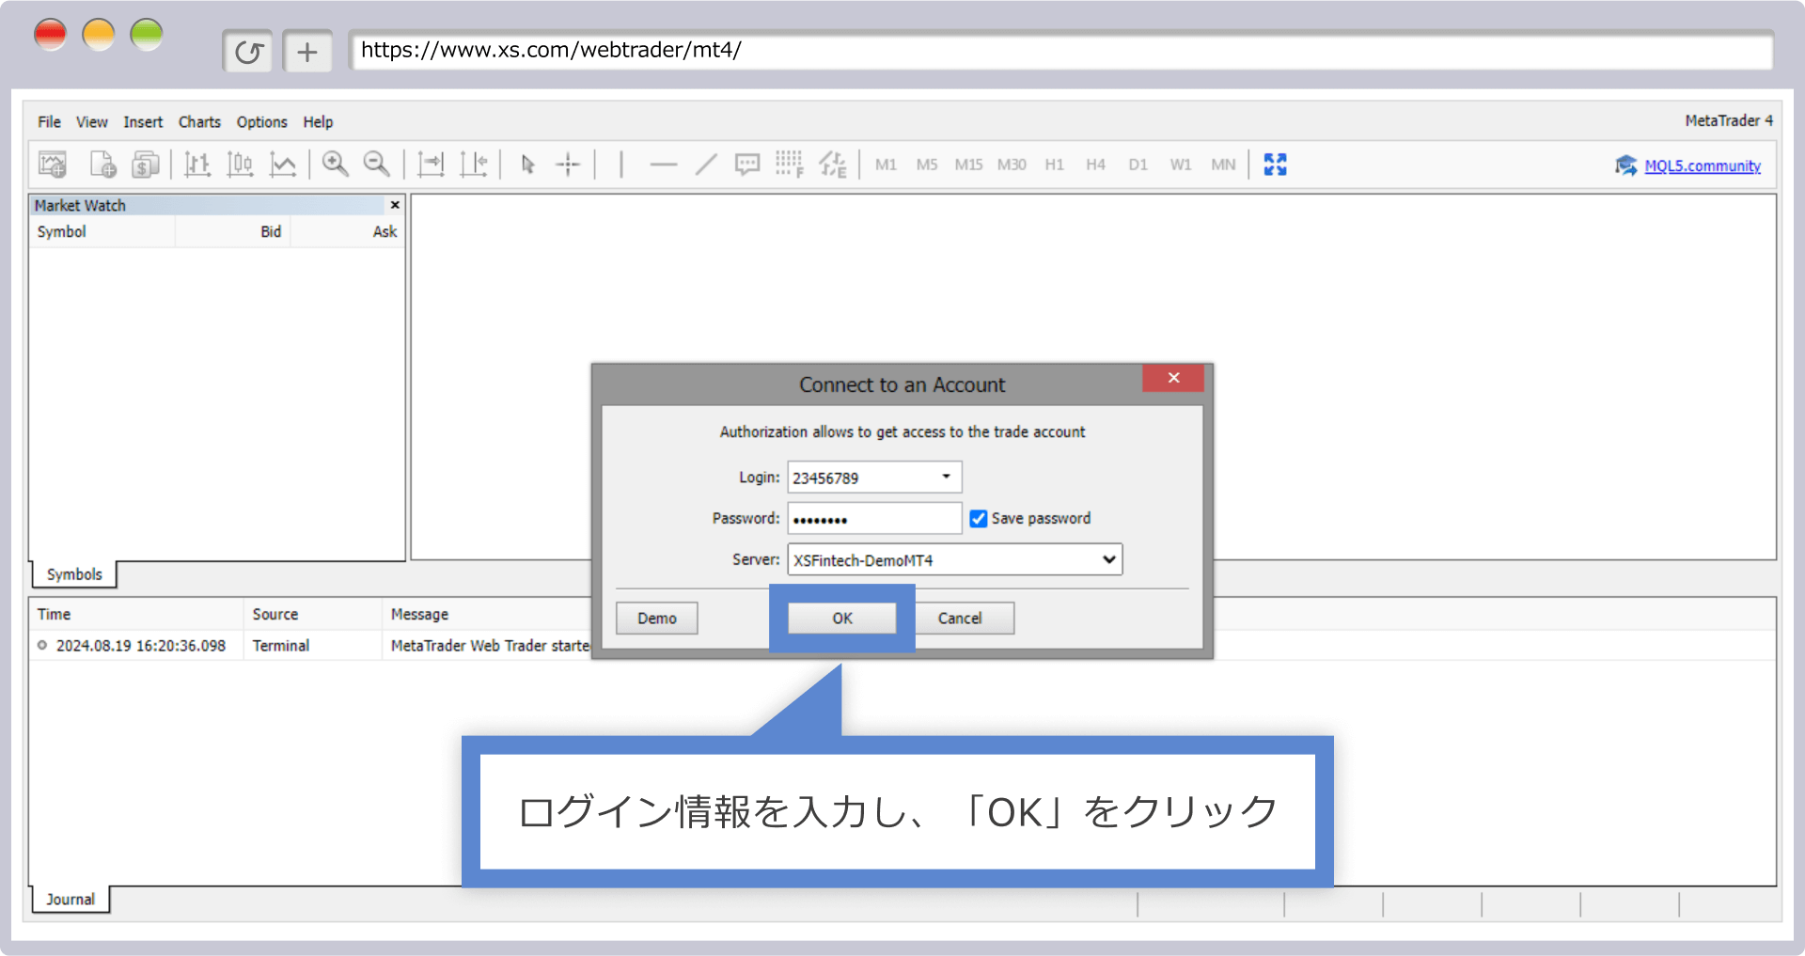1805x956 pixels.
Task: Toggle chart auto scroll icon
Action: [431, 165]
